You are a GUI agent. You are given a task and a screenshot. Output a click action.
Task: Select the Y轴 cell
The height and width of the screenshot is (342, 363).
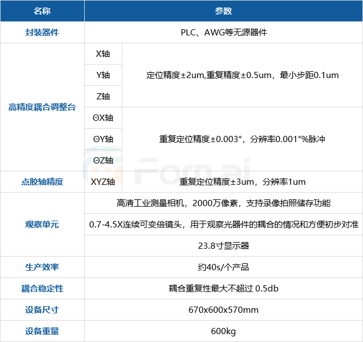(103, 75)
